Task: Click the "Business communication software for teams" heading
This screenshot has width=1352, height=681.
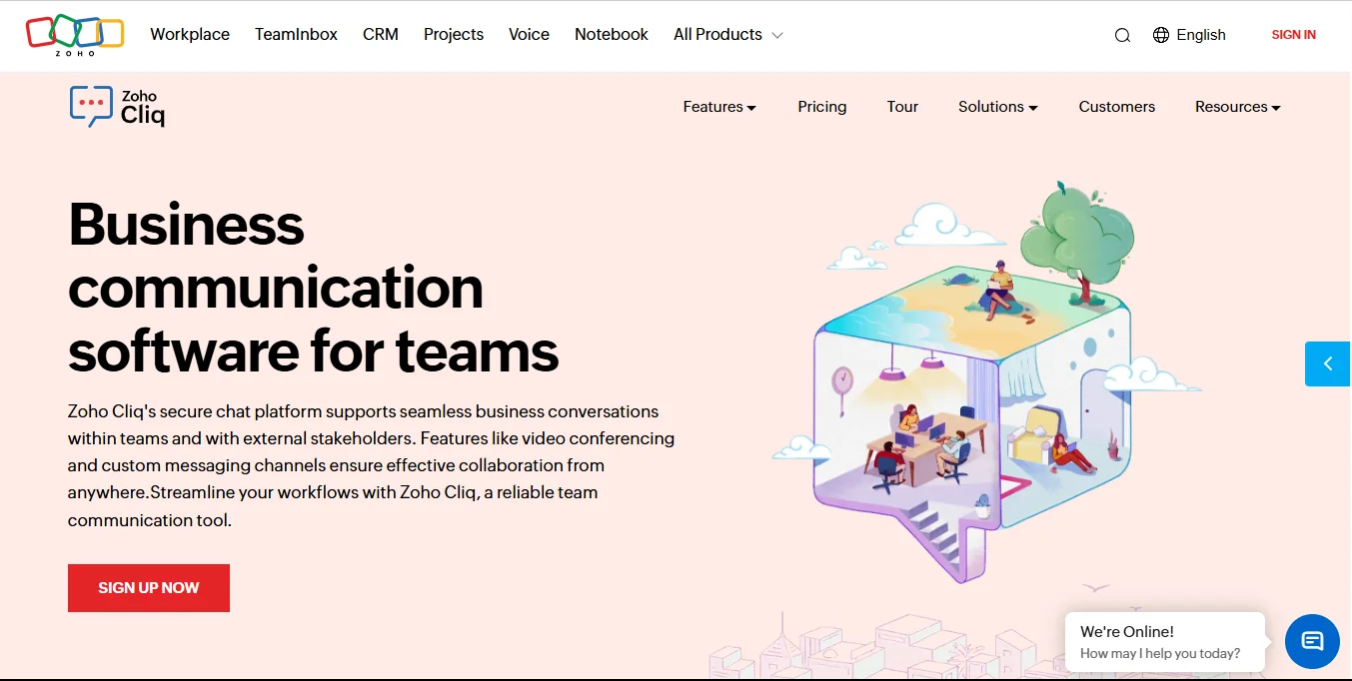Action: (x=313, y=288)
